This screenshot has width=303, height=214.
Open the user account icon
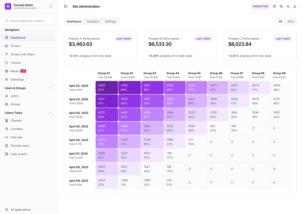point(295,7)
